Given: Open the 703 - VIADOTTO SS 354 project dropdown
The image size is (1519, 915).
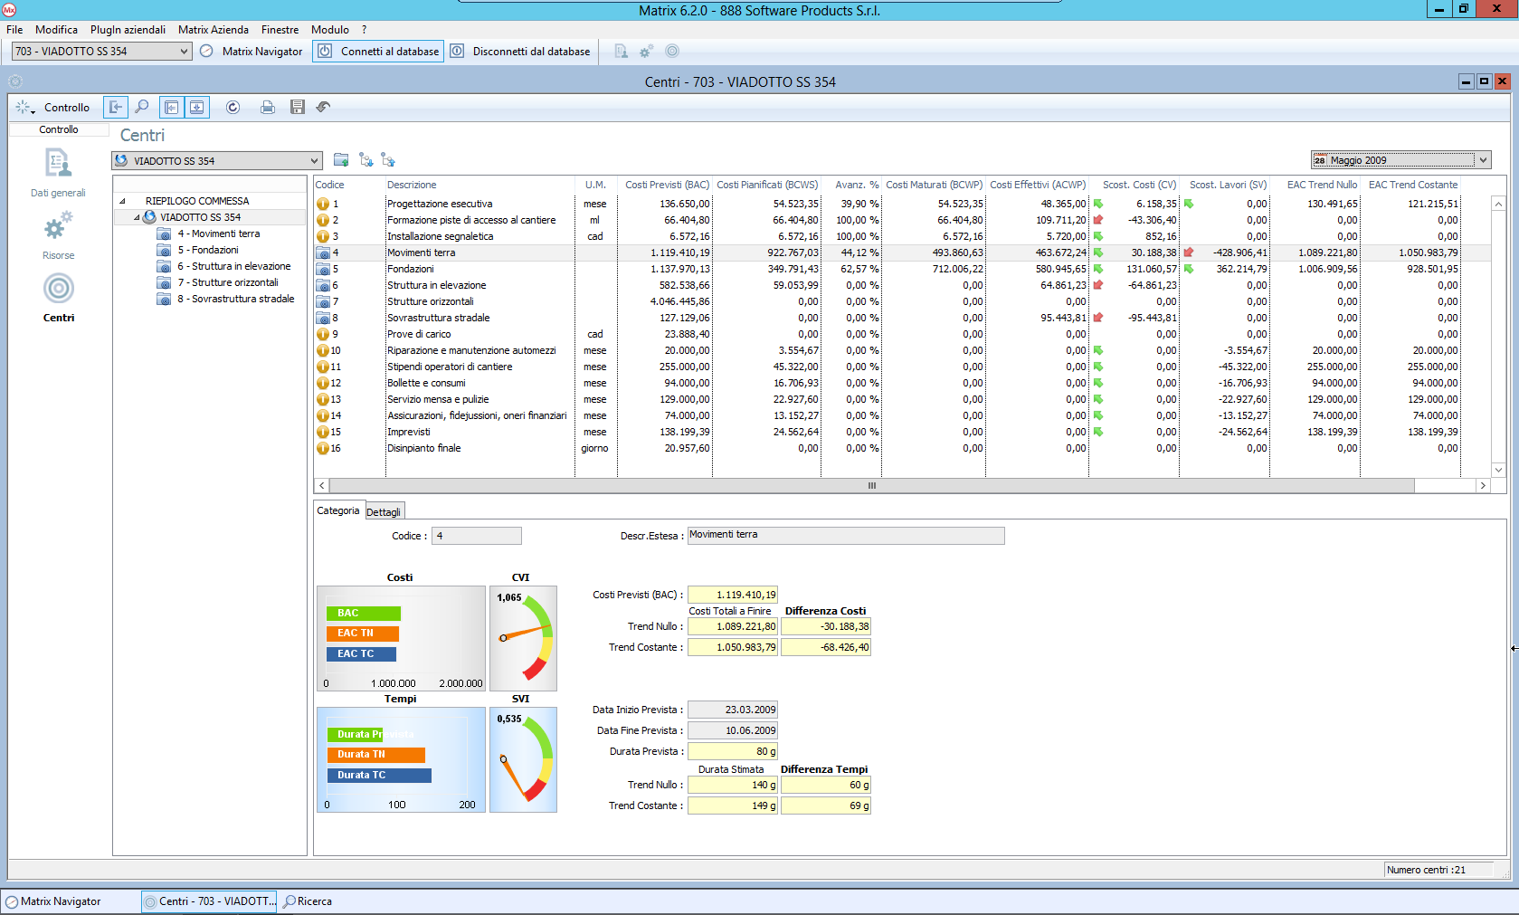Looking at the screenshot, I should (184, 52).
